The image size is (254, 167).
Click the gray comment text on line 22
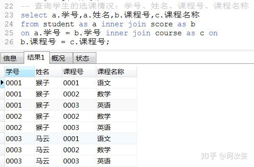[135, 6]
